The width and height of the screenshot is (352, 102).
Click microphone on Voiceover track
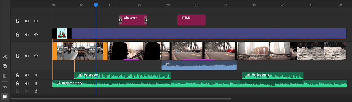[36, 75]
